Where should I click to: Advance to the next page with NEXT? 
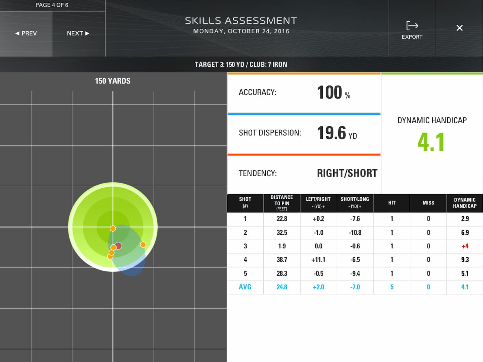[x=78, y=33]
